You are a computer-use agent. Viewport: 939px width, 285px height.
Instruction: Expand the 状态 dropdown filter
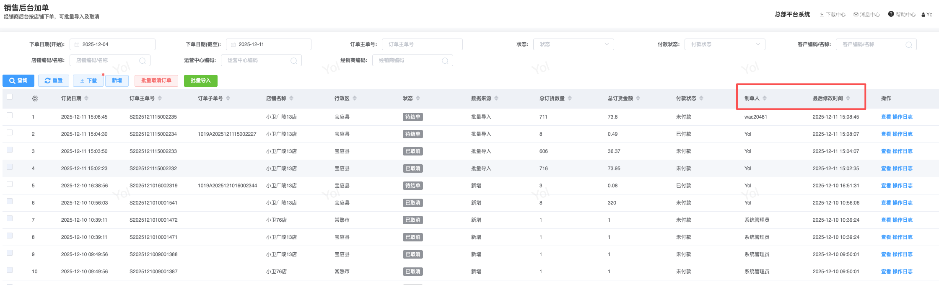573,44
